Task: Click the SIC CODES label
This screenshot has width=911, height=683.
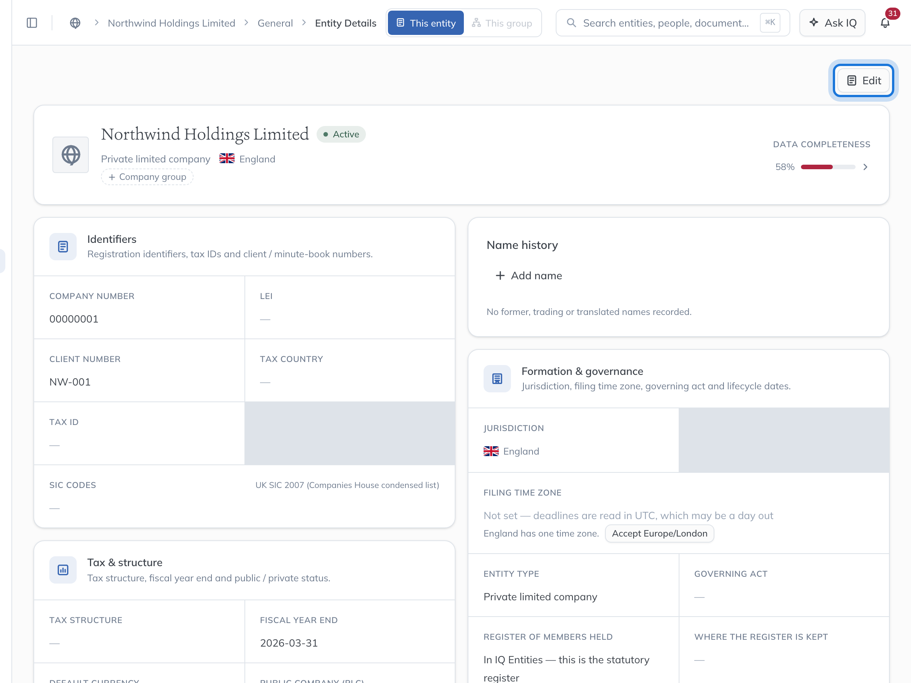Action: [x=73, y=485]
